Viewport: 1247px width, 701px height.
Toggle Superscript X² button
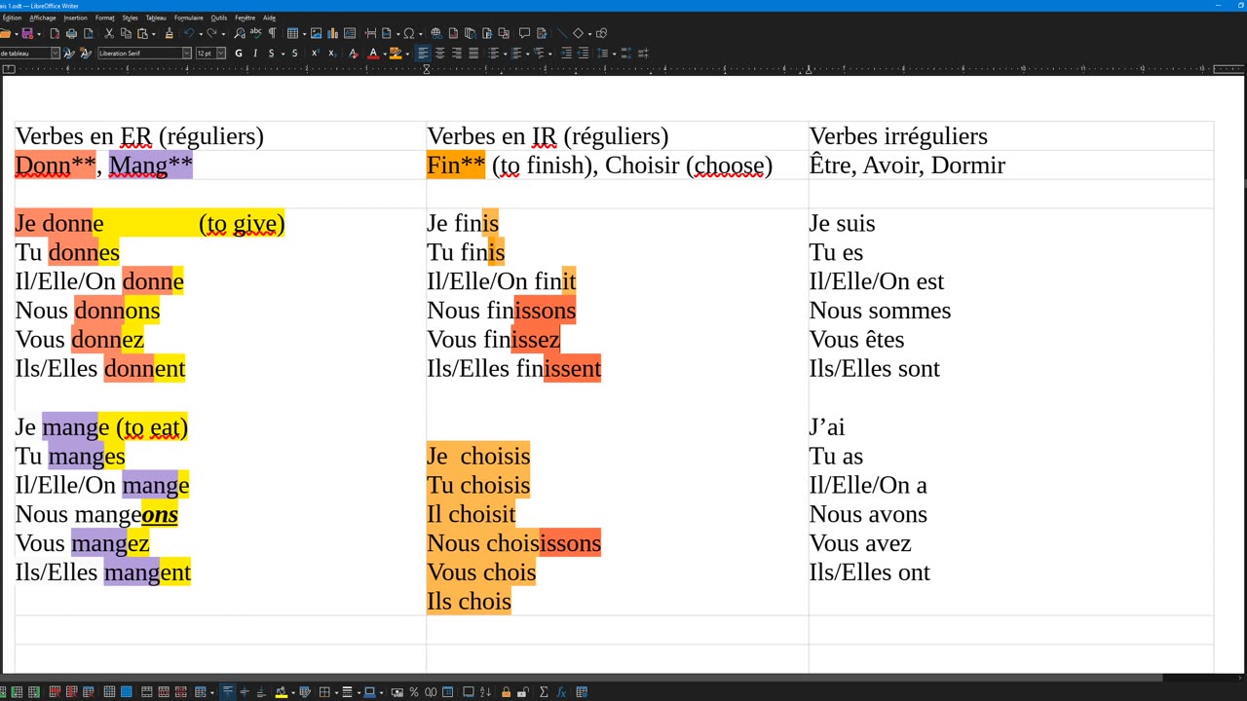(x=315, y=54)
